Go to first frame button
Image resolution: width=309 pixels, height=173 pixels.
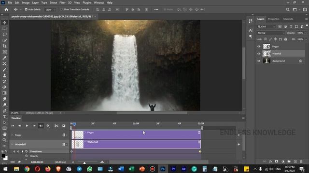point(13,126)
